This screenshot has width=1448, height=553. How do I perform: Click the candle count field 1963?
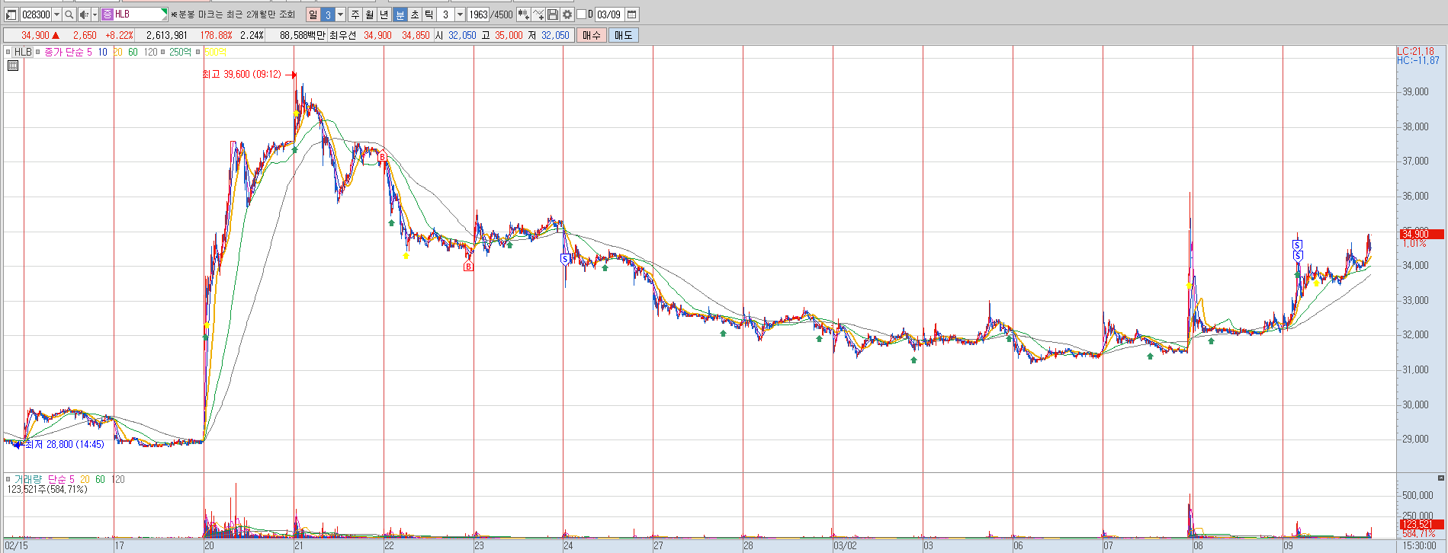[479, 14]
